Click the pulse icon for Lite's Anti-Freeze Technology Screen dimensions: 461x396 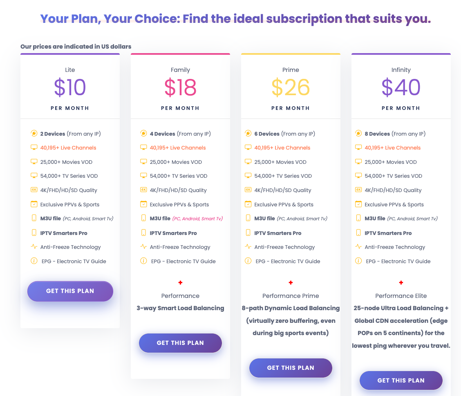pos(34,247)
